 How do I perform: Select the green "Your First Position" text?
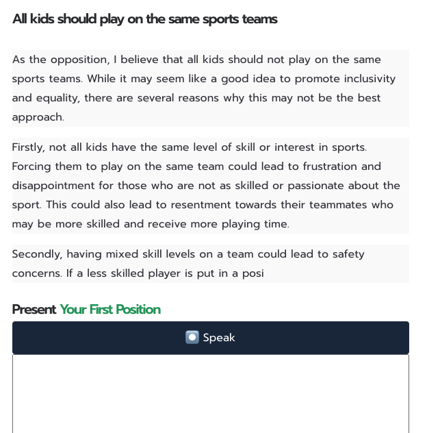[x=110, y=310]
